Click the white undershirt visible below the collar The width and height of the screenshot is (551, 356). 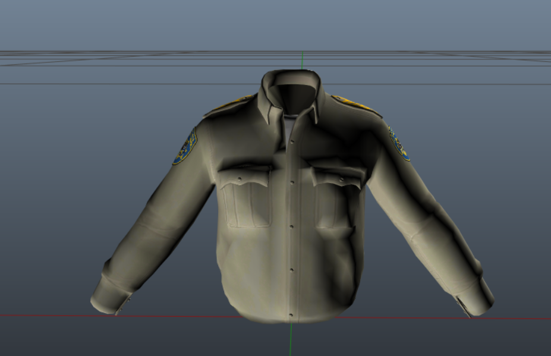coord(289,125)
